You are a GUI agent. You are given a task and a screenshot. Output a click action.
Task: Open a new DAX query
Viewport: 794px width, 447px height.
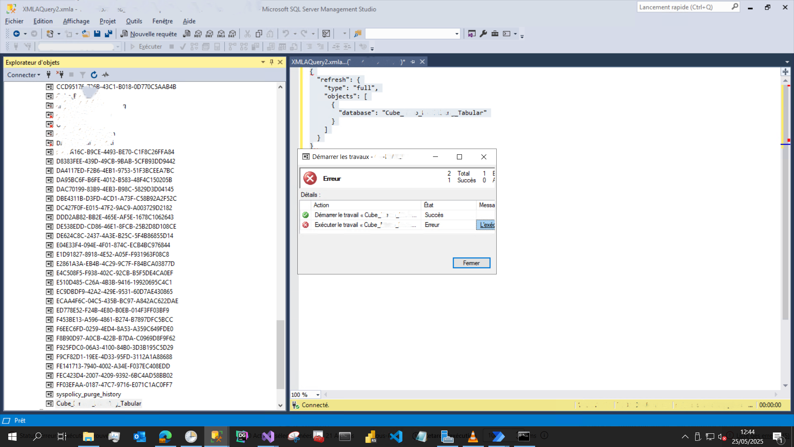pos(232,34)
